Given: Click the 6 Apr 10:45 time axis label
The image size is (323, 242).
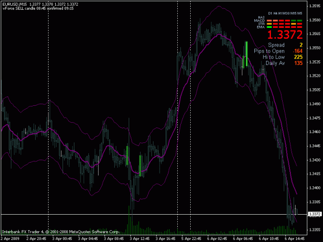Looking at the screenshot, I should (269, 239).
